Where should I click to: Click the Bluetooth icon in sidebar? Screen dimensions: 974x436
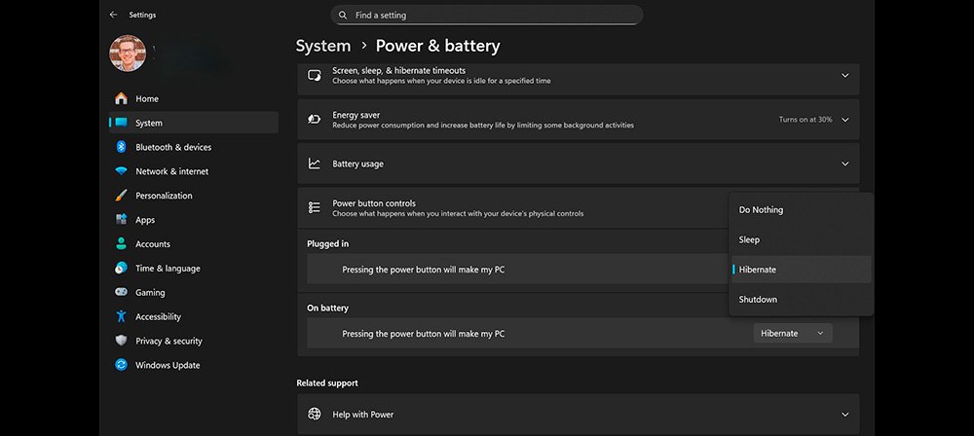121,147
